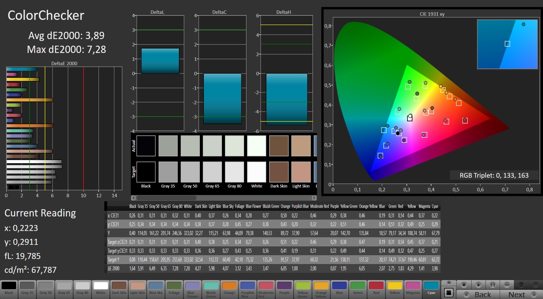Viewport: 543px width, 299px height.
Task: Click the CIE 1931 xy zoomed inset
Action: tap(507, 44)
